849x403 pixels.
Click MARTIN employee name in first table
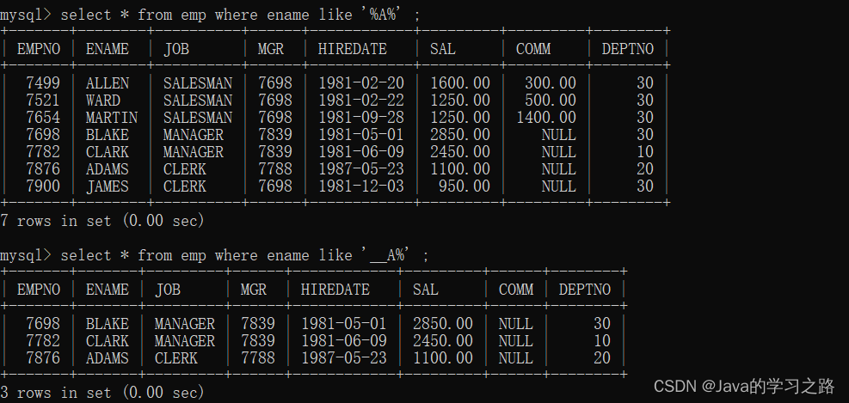click(x=112, y=118)
